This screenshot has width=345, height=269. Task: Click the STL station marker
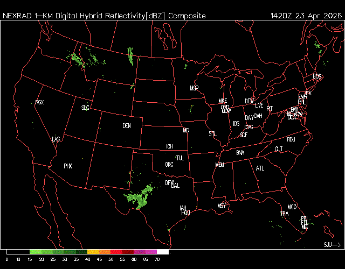[212, 133]
